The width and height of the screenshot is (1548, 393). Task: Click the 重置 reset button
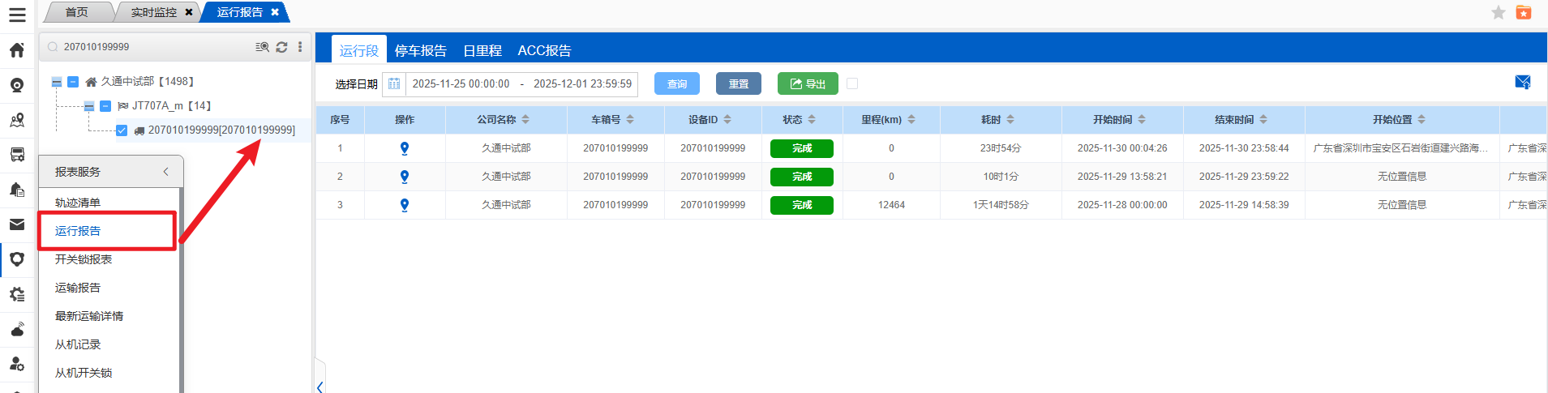[x=738, y=83]
